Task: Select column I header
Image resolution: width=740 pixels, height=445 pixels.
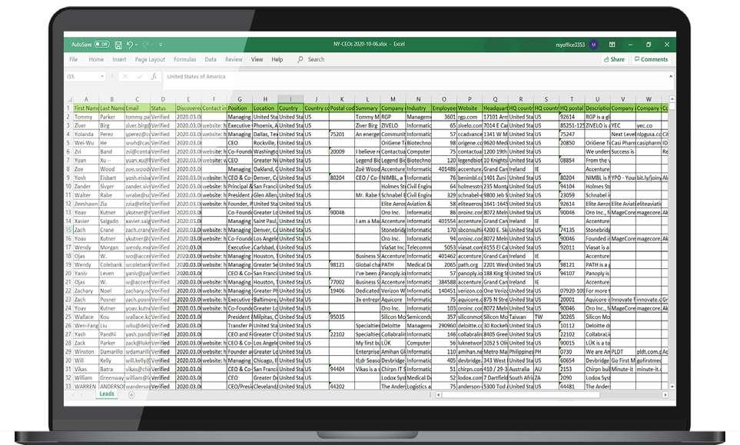Action: pos(290,99)
